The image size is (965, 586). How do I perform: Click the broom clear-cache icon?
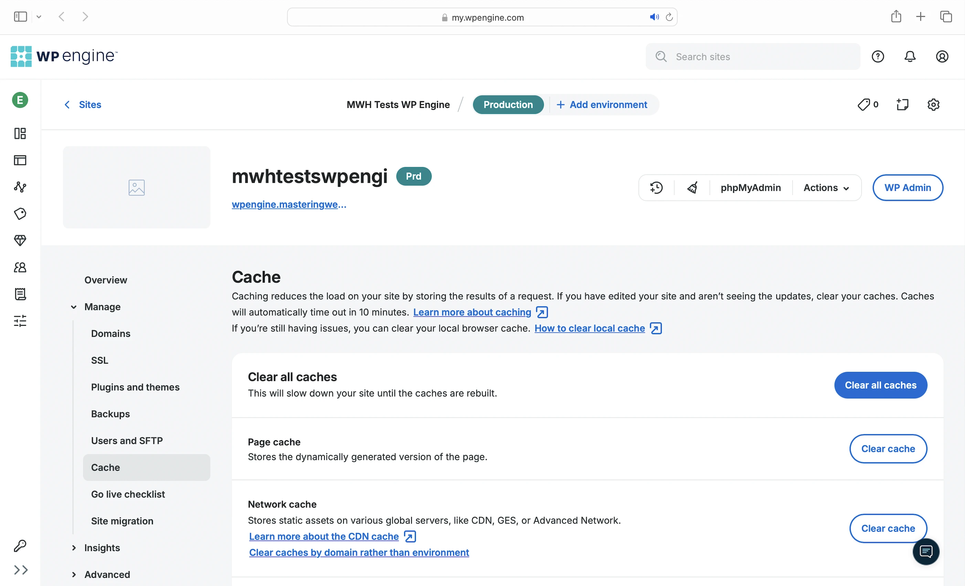pos(692,187)
